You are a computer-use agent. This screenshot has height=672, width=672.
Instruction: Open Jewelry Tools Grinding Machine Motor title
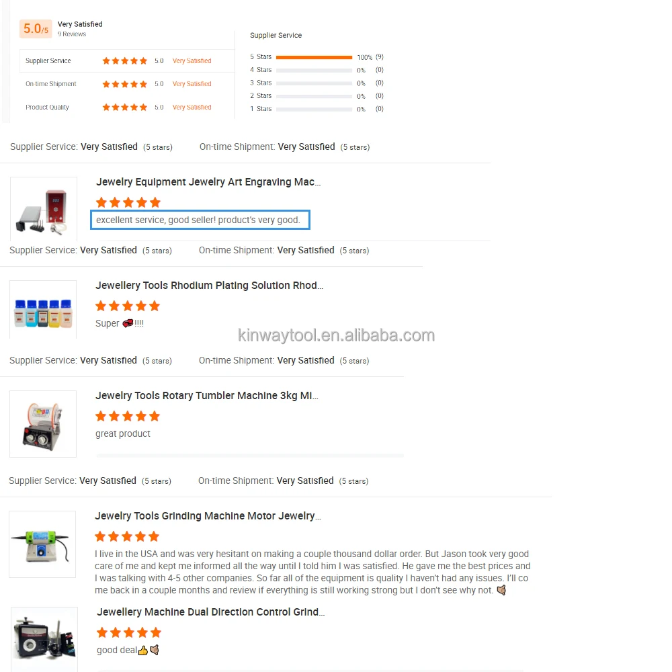coord(208,516)
